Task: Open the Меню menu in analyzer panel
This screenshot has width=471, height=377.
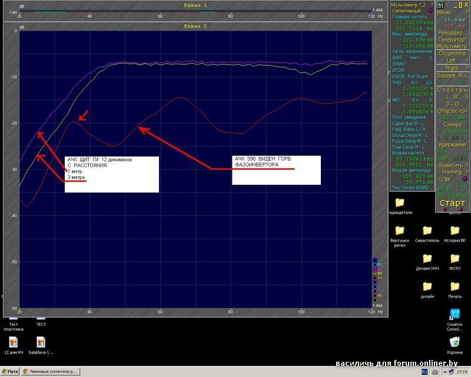Action: pyautogui.click(x=444, y=12)
